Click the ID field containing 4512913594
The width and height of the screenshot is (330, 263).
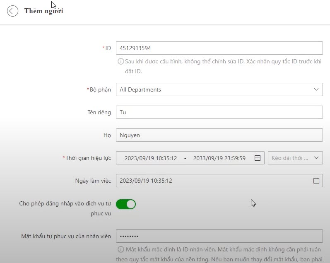click(219, 48)
